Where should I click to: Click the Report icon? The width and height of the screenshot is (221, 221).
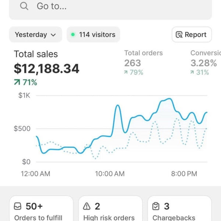[x=179, y=35]
